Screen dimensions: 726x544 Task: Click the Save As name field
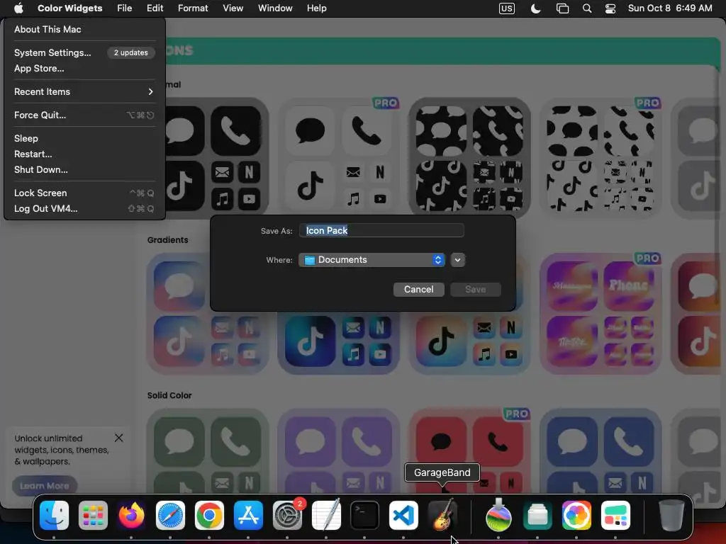(x=381, y=230)
